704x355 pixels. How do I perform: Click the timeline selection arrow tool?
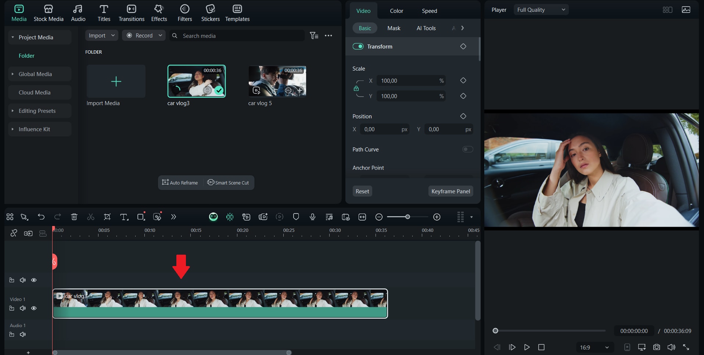pos(24,217)
